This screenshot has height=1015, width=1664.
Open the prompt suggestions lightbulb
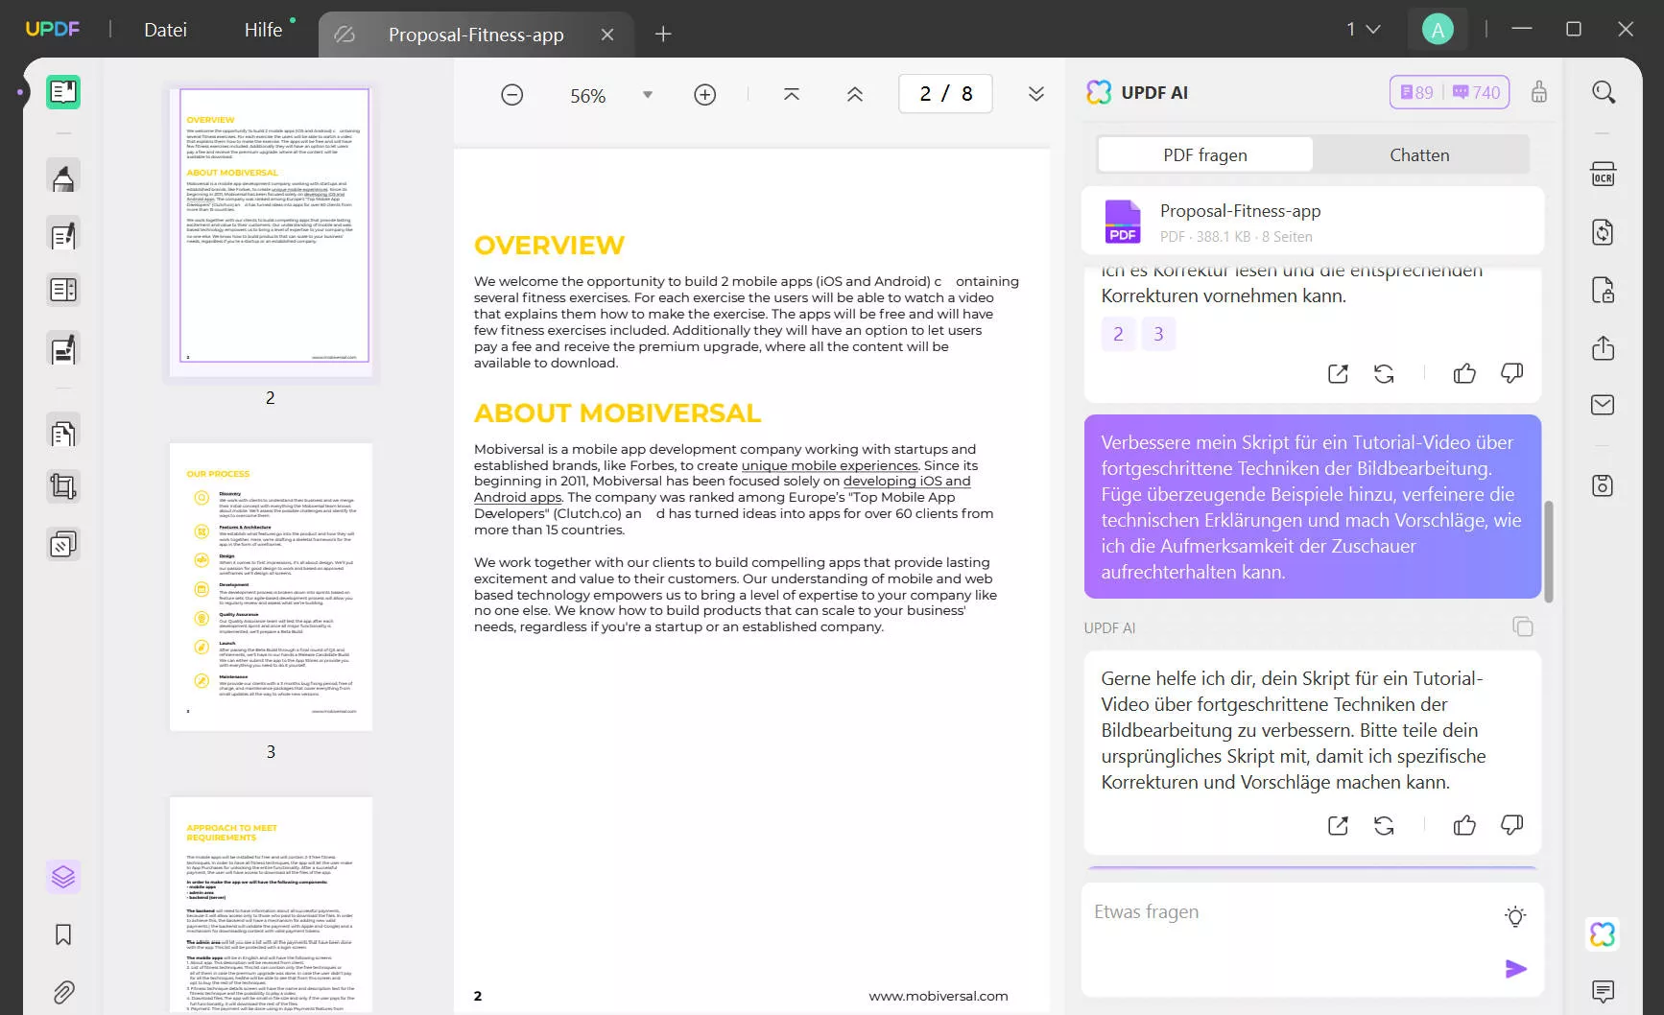pyautogui.click(x=1515, y=916)
